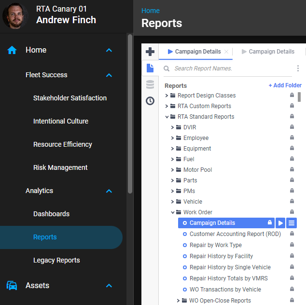This screenshot has width=306, height=305.
Task: Switch to the second Campaign Details tab
Action: coord(271,52)
